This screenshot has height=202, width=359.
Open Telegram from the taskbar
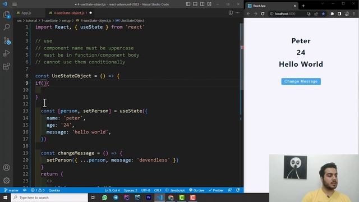coord(116,198)
